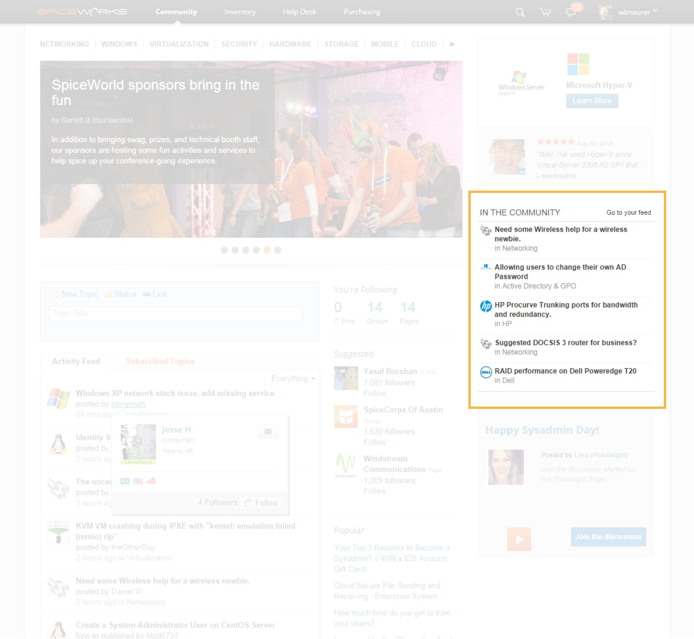Select the NETWORKING category
The width and height of the screenshot is (694, 639).
pos(64,44)
